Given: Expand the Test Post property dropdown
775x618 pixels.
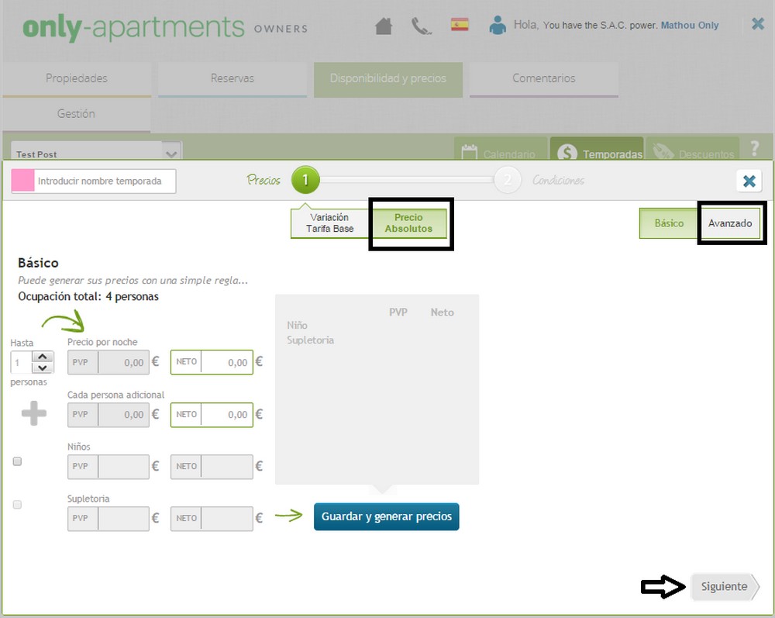Looking at the screenshot, I should click(172, 153).
